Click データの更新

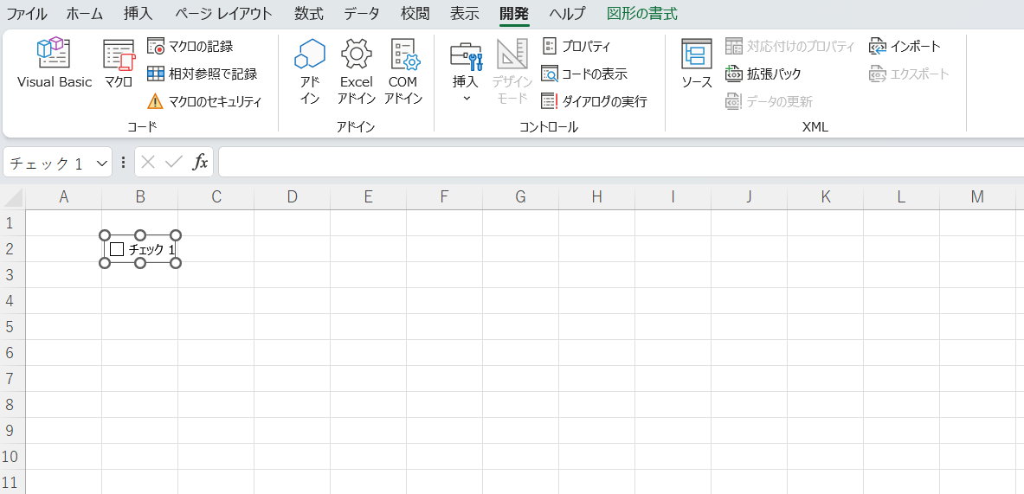click(x=770, y=102)
